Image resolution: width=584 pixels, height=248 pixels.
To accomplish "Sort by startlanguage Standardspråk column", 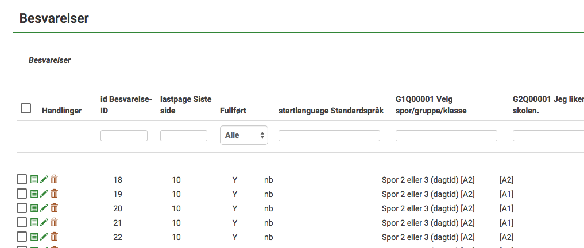I will click(330, 111).
